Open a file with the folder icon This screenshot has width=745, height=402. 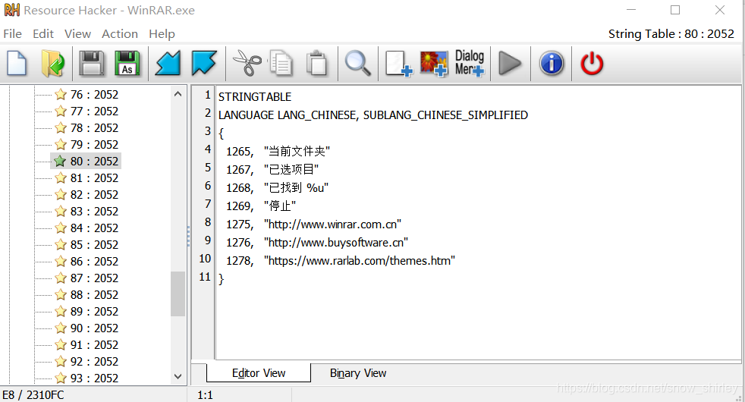coord(53,64)
